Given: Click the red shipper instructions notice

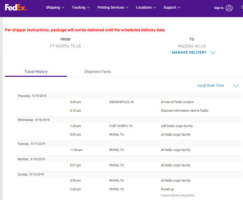Looking at the screenshot, I should [x=85, y=30].
